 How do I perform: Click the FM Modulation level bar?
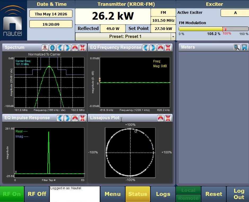213,29
